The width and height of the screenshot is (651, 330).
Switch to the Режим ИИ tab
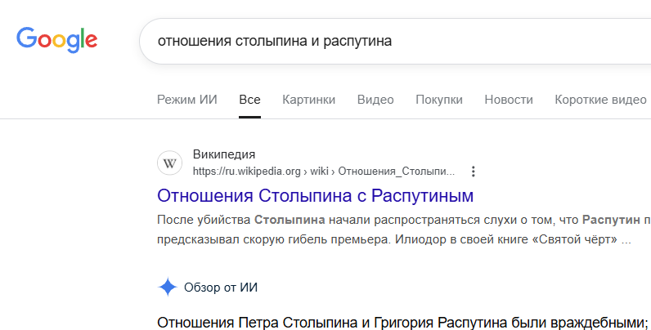click(x=186, y=100)
